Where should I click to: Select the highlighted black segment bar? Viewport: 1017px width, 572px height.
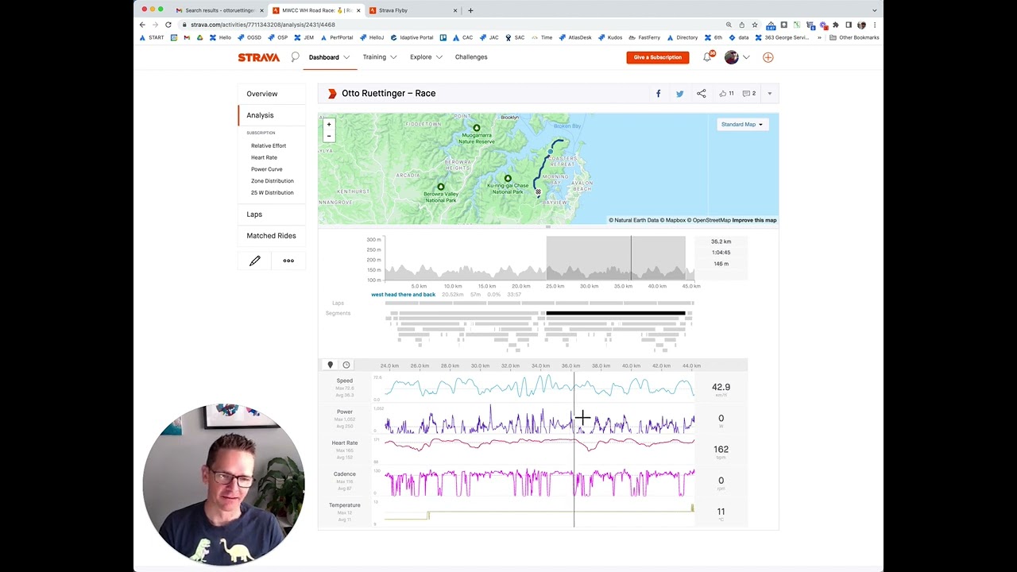pos(616,313)
